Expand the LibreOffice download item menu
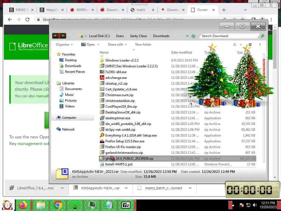The image size is (281, 211). pyautogui.click(x=62, y=188)
